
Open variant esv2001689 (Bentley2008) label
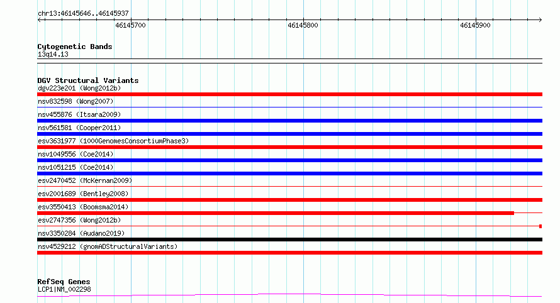[83, 194]
